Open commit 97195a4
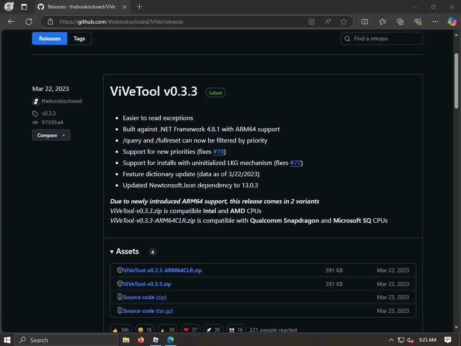Image resolution: width=461 pixels, height=346 pixels. click(x=52, y=123)
